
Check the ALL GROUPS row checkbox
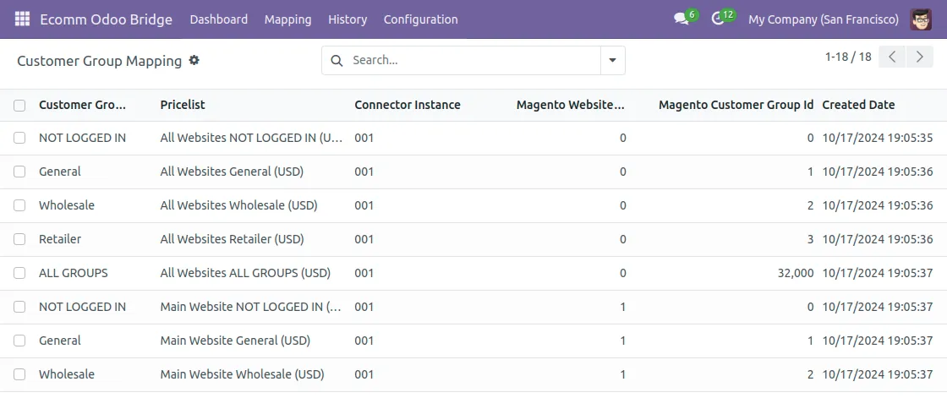(x=19, y=273)
